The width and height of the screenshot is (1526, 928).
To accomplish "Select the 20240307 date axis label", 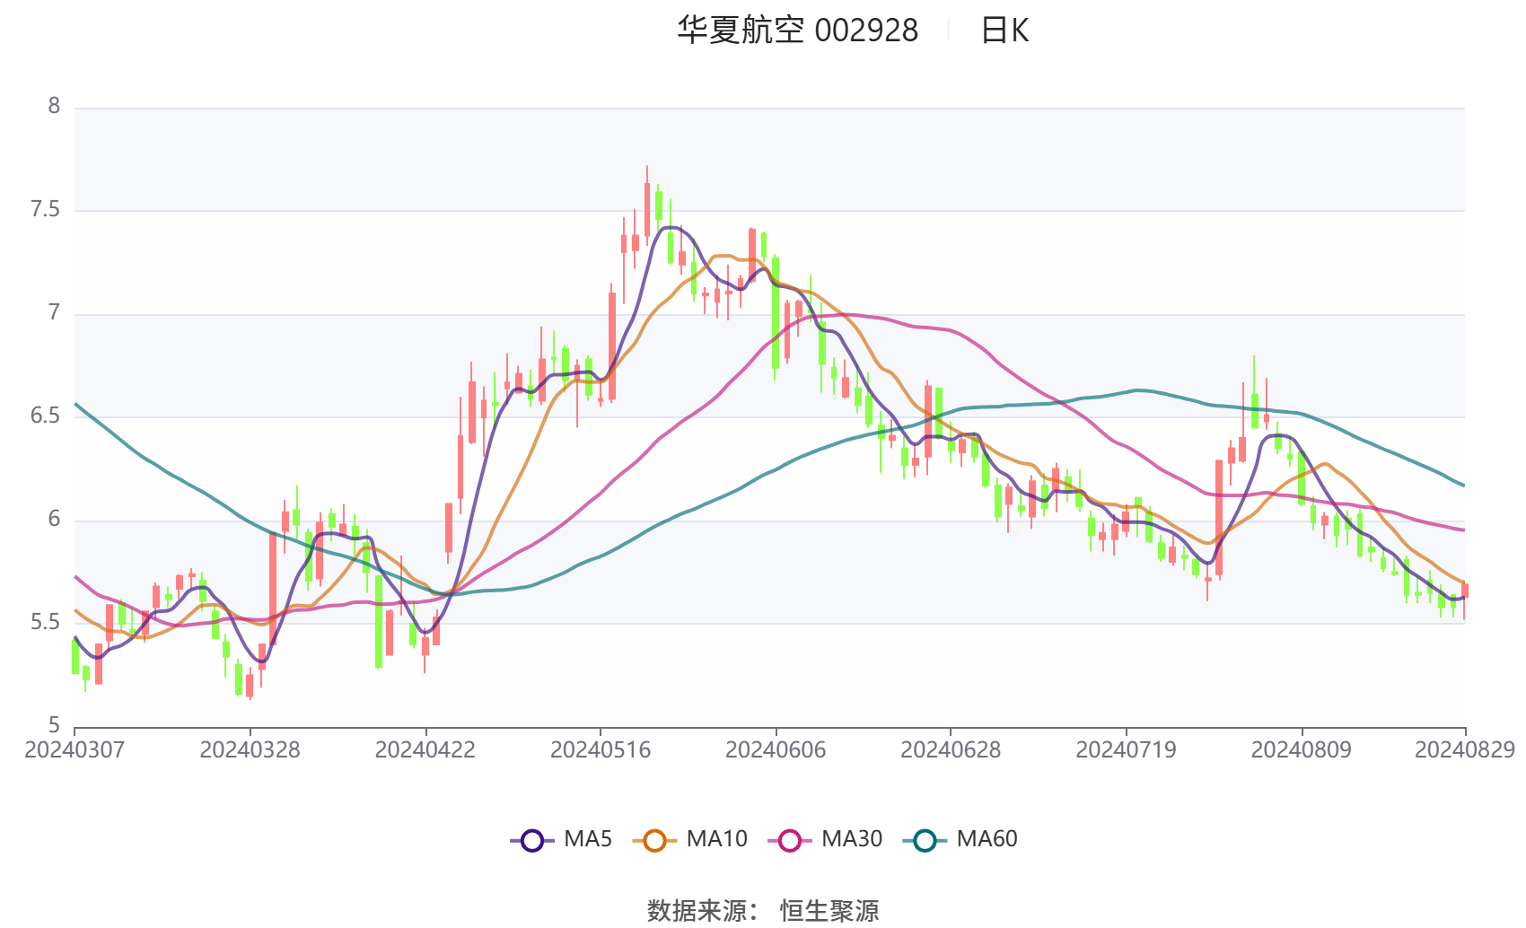I will (x=75, y=750).
